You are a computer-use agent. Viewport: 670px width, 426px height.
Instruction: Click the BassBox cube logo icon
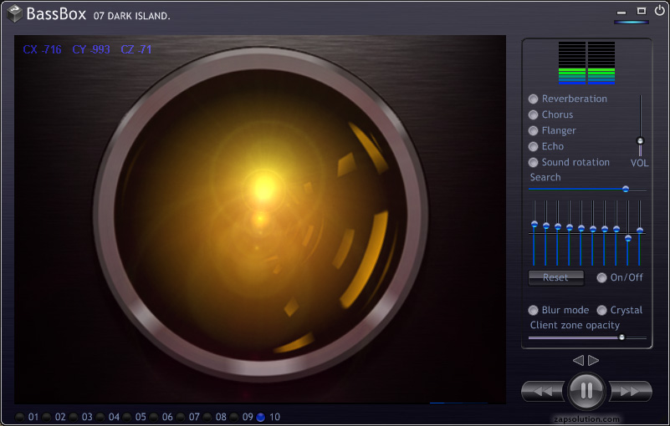tap(15, 13)
